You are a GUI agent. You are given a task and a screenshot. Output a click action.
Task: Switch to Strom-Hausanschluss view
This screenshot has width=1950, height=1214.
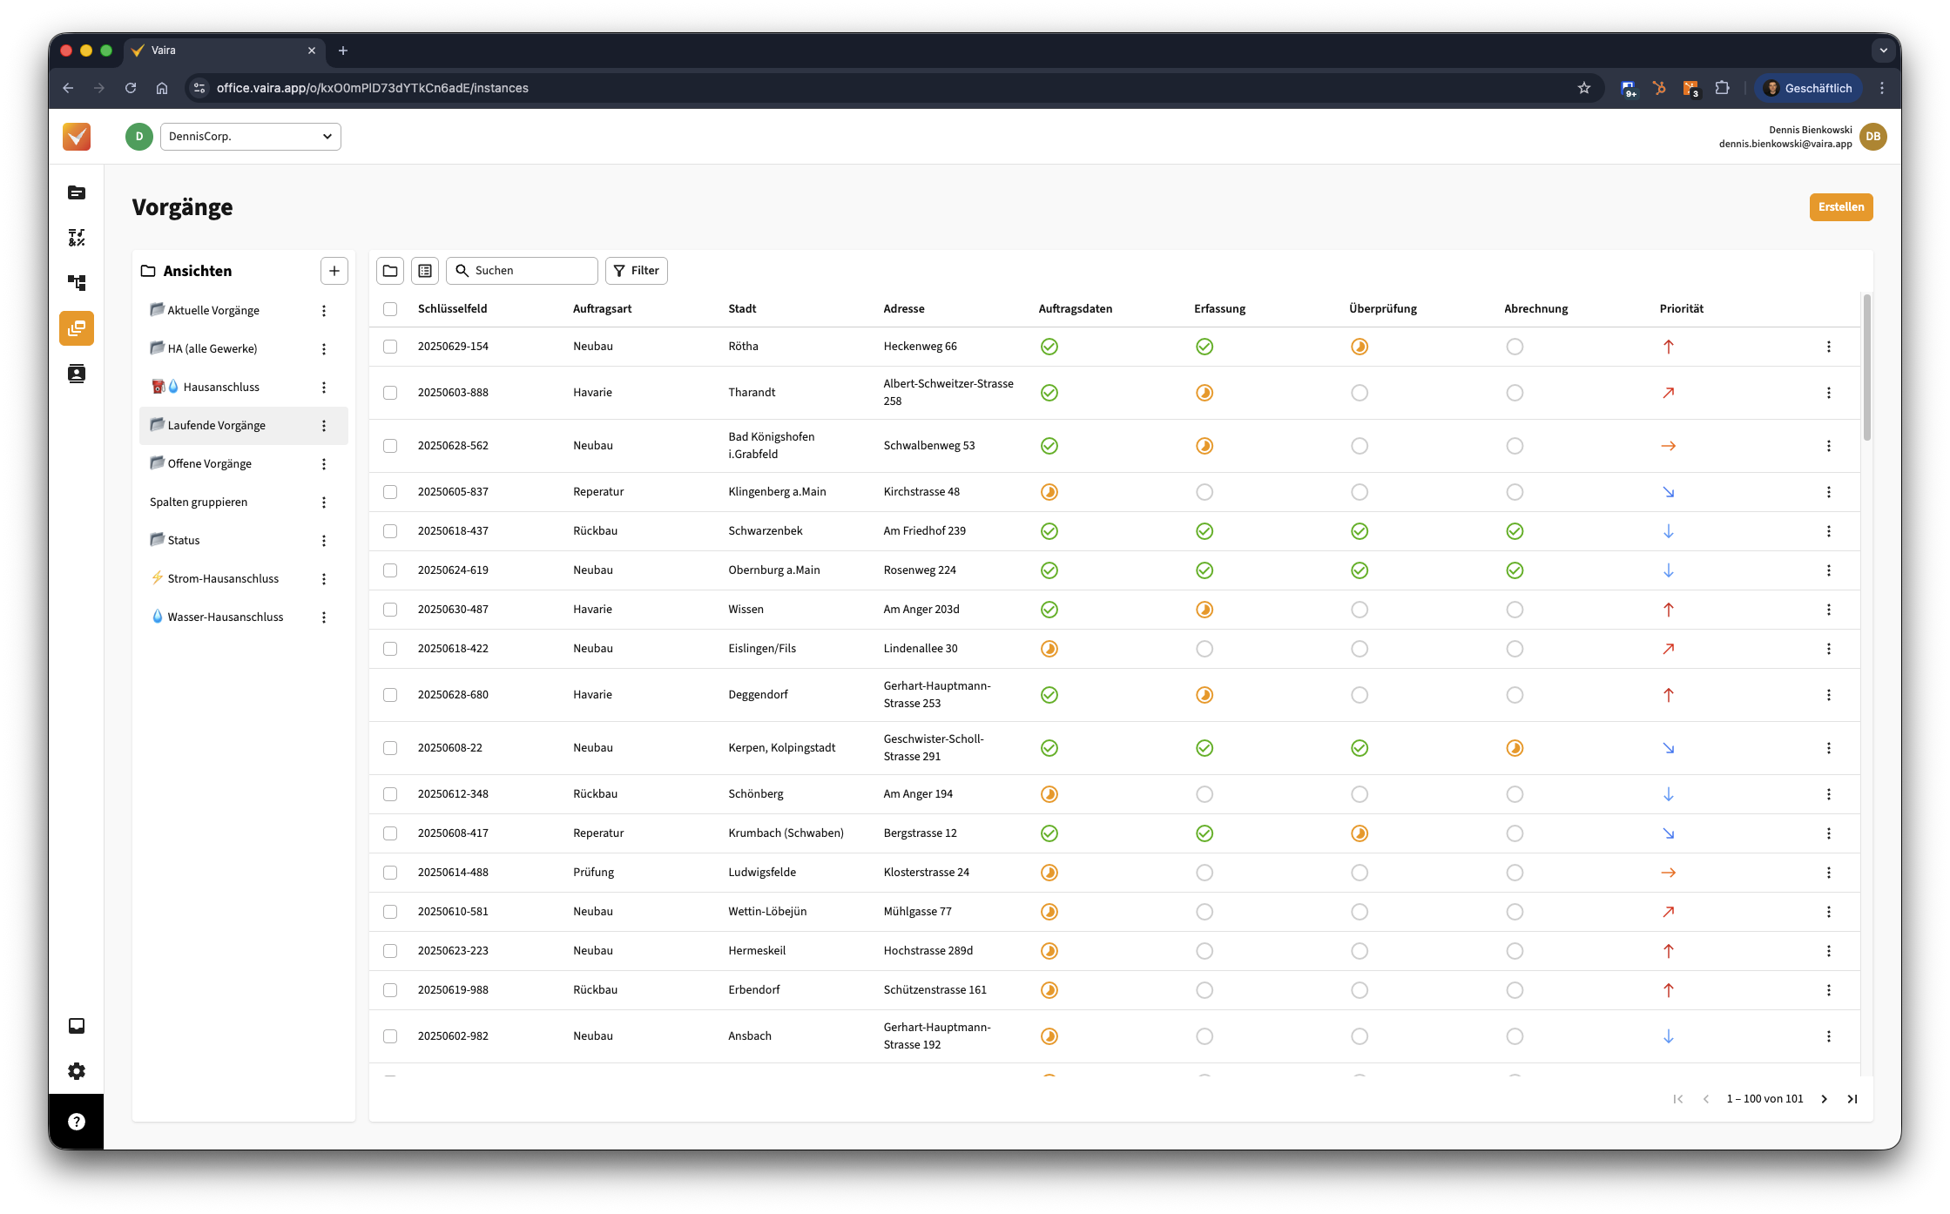coord(223,579)
